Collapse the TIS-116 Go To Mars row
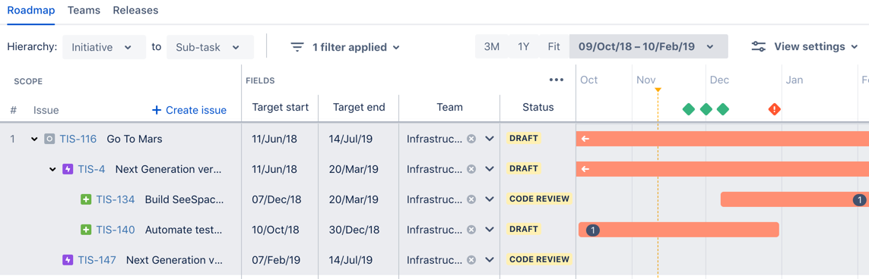This screenshot has width=869, height=279. (34, 139)
